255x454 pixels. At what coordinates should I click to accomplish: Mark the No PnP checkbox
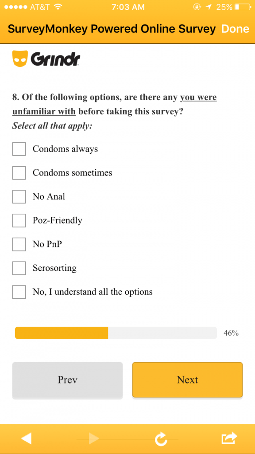pos(19,244)
